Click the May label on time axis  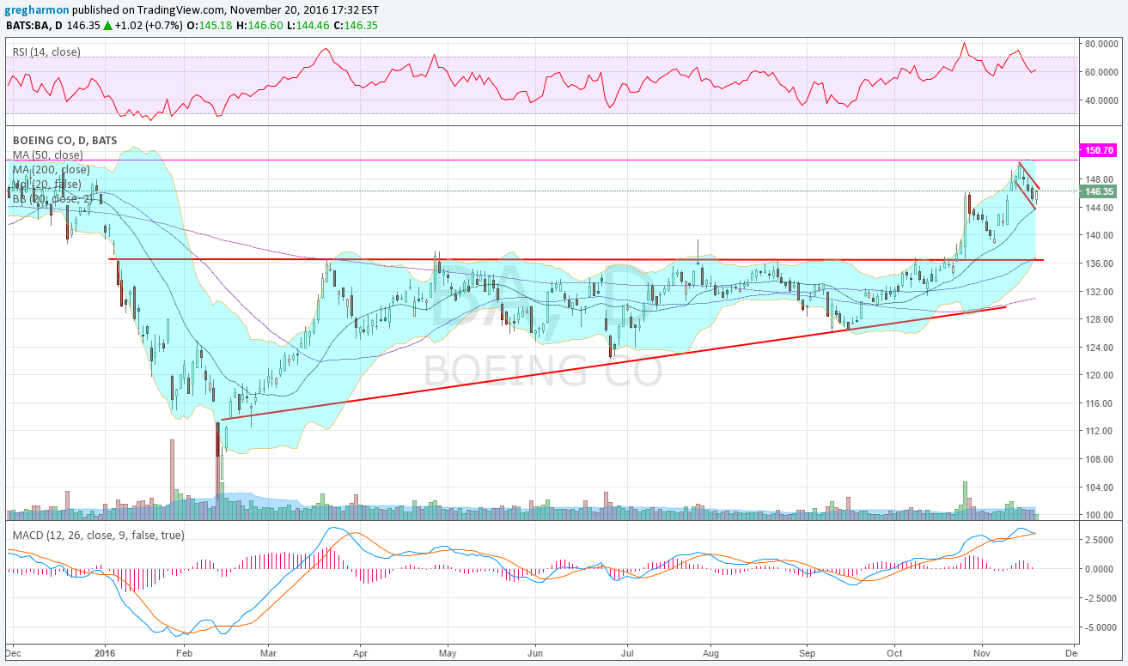click(x=447, y=651)
